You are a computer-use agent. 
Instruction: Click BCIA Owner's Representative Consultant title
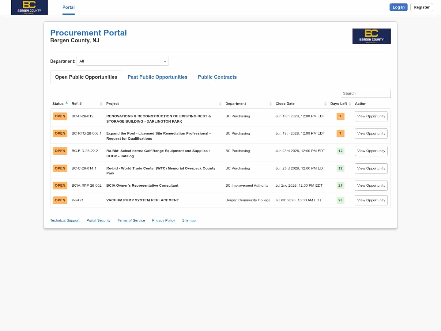(x=142, y=186)
